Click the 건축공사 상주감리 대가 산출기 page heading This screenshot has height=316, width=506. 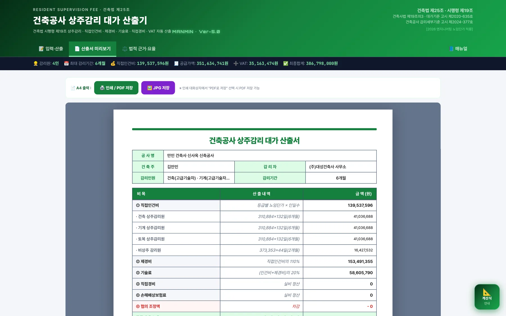click(x=90, y=20)
